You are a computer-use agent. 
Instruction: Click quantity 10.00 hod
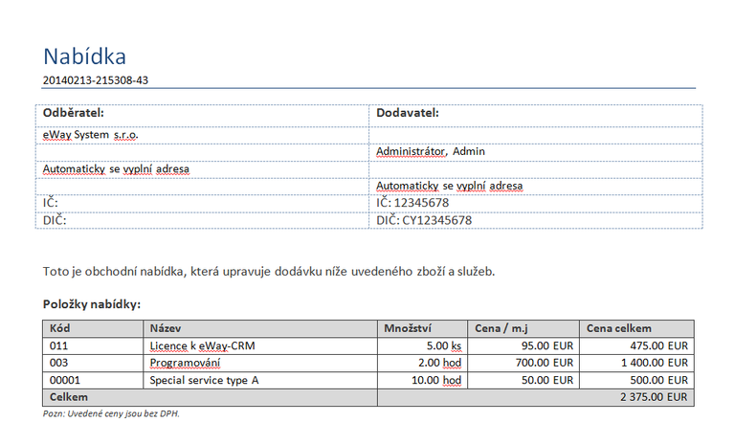point(436,380)
